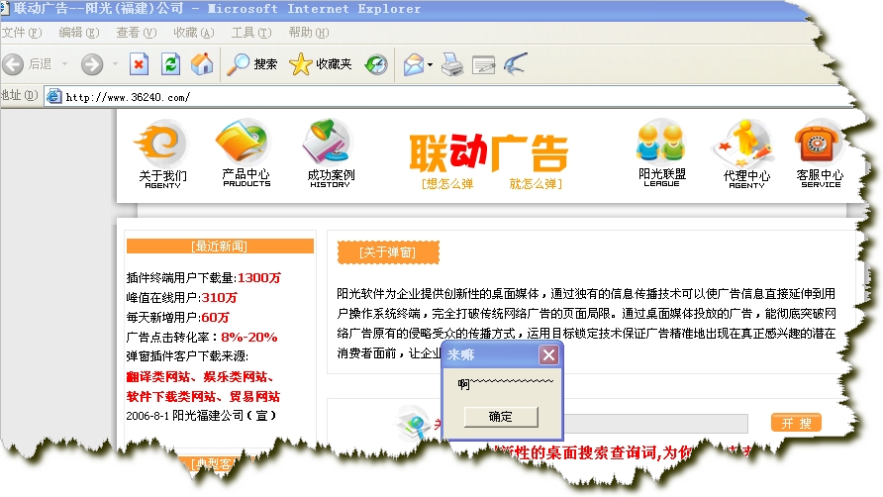Click the blue bird messenger icon
The width and height of the screenshot is (883, 497).
pos(516,63)
